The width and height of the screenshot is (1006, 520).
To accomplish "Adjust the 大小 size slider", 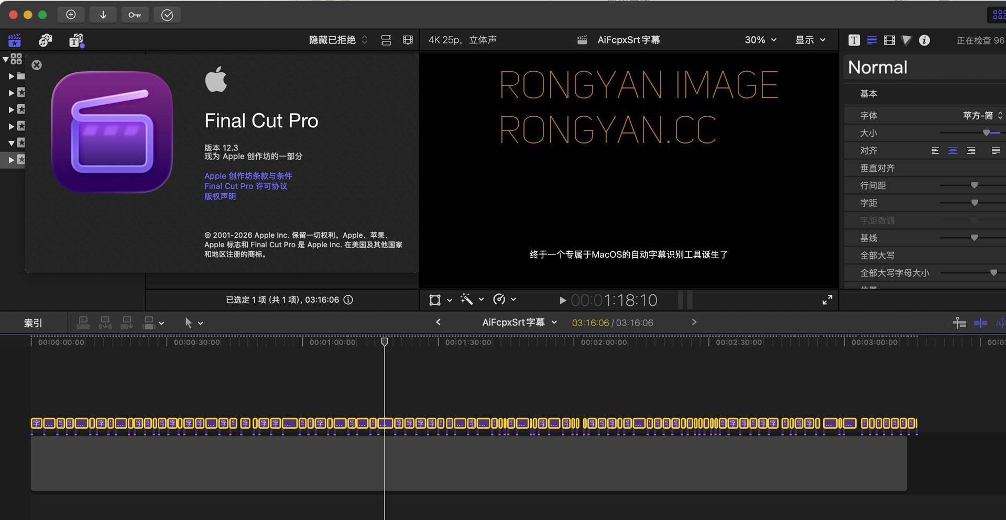I will pos(986,133).
